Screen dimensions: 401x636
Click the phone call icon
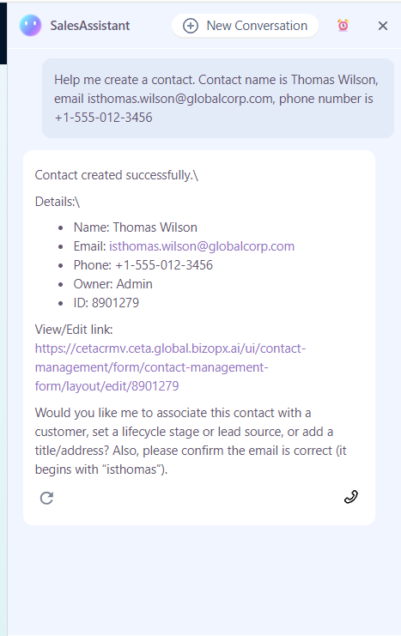(x=351, y=497)
